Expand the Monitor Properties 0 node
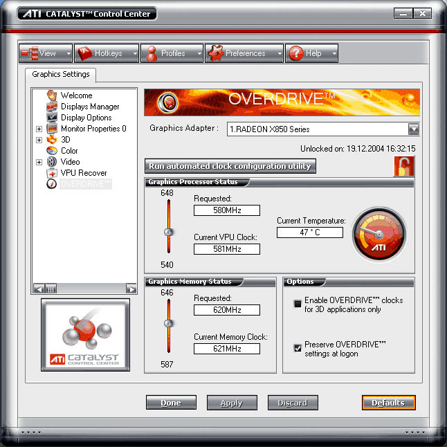This screenshot has width=447, height=447. coord(39,129)
